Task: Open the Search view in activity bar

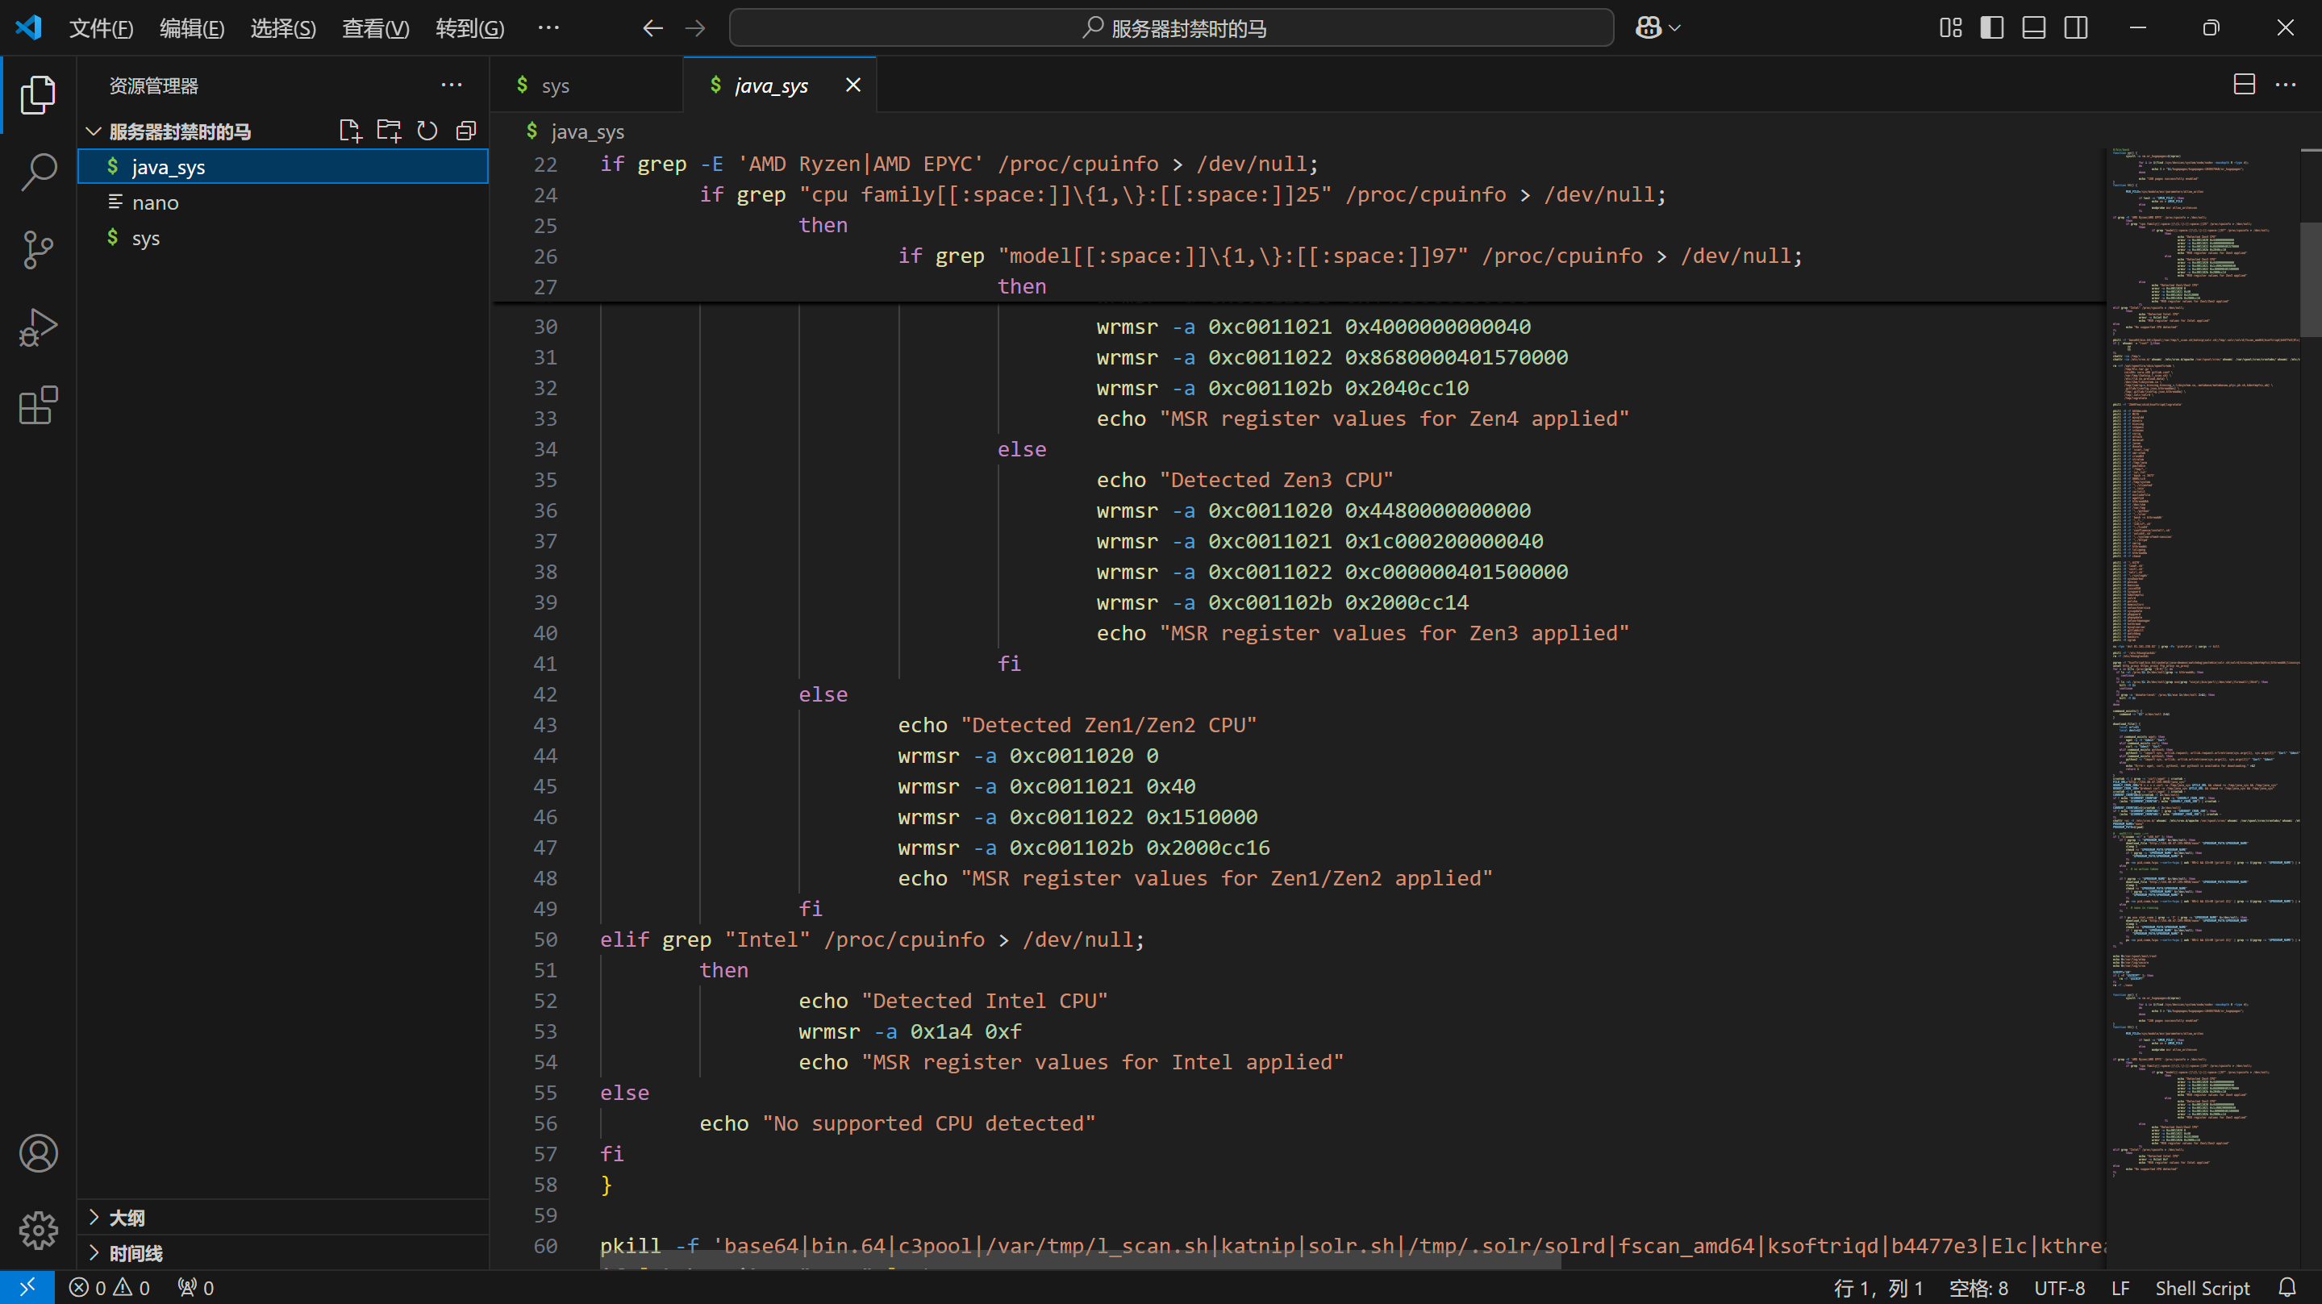Action: click(38, 171)
